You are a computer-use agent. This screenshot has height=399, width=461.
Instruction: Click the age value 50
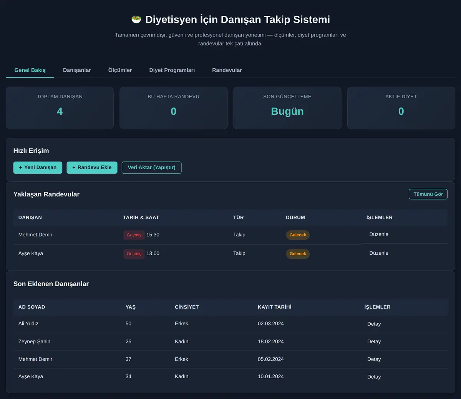pos(128,324)
